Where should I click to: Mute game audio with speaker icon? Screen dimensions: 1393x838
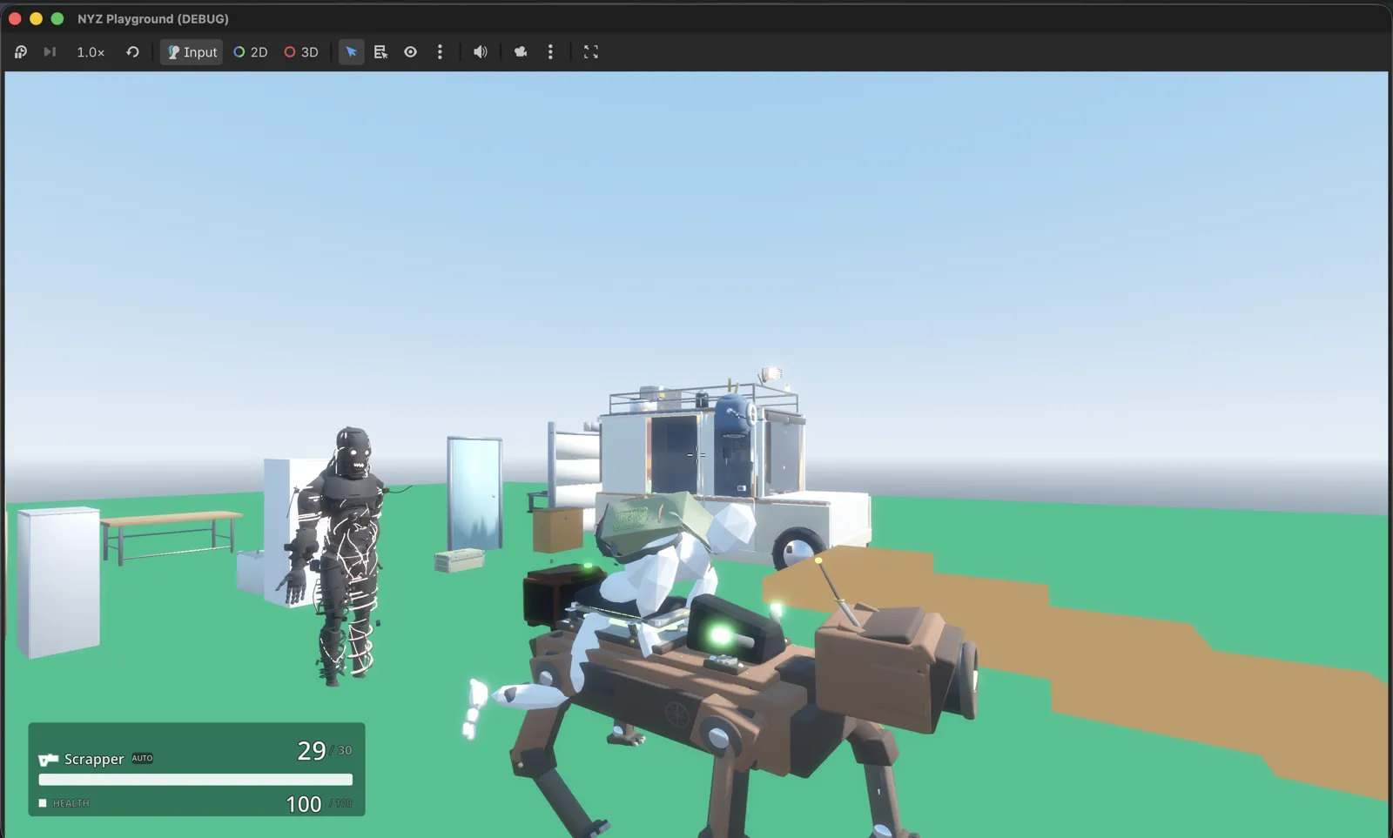pyautogui.click(x=480, y=52)
